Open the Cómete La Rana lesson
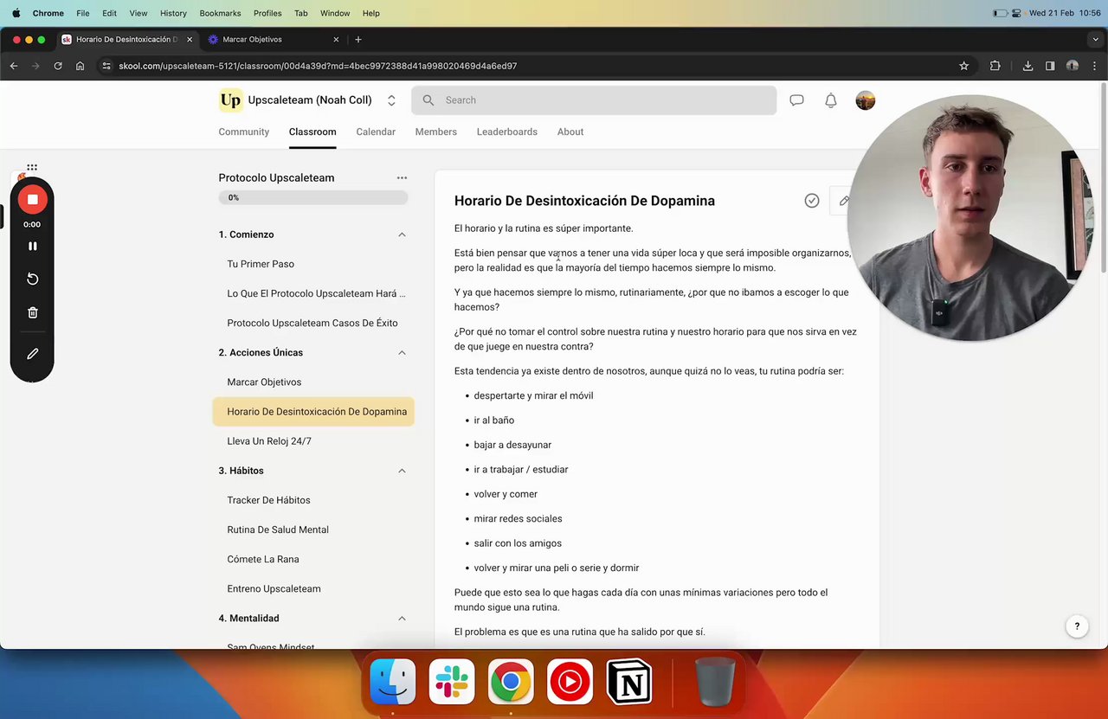This screenshot has width=1108, height=719. point(263,559)
